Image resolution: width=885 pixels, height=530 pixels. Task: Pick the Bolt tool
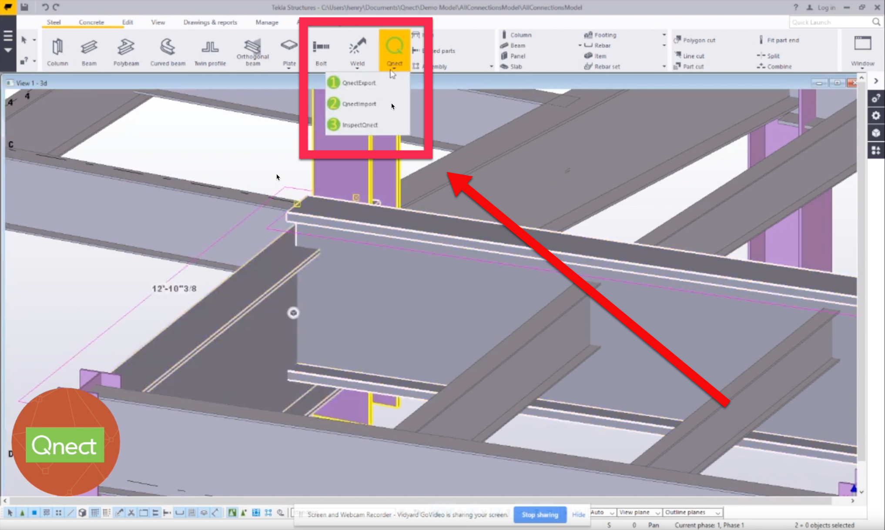pyautogui.click(x=321, y=51)
